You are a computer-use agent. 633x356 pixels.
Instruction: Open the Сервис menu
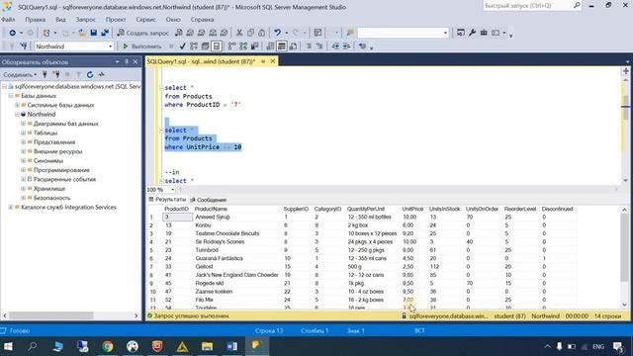[145, 20]
